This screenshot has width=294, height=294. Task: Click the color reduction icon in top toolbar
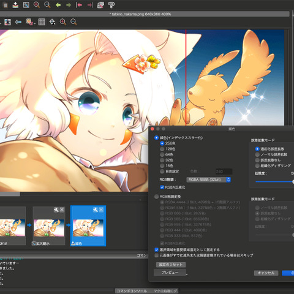click(x=15, y=5)
